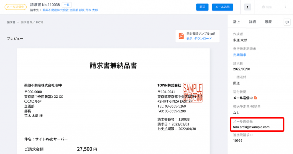The height and width of the screenshot is (154, 293).
Task: Click 表示 link for attached PDF
Action: [x=189, y=38]
